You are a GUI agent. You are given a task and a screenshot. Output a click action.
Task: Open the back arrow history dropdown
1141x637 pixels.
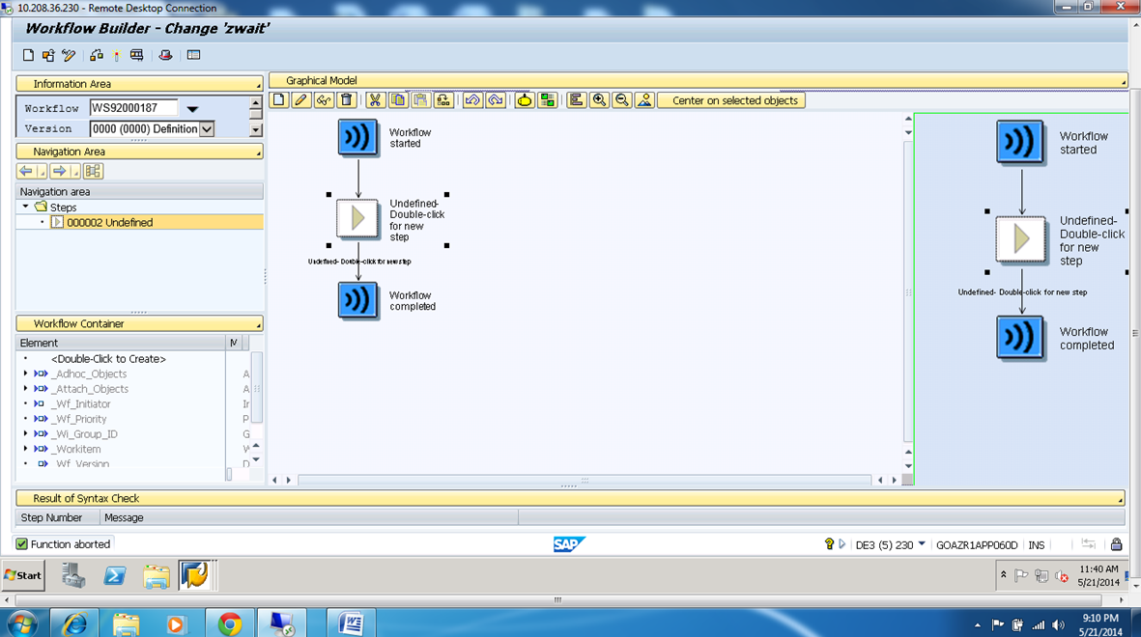click(43, 172)
